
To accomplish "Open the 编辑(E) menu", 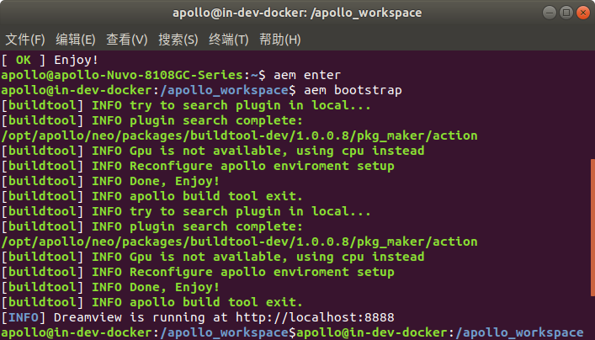I will pos(76,40).
